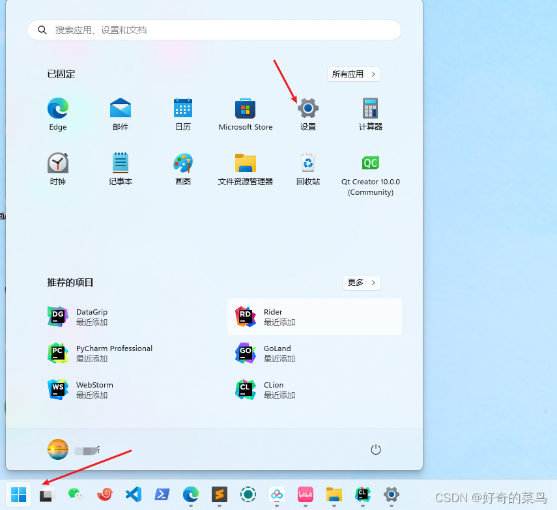Open recommended GoLand item
The height and width of the screenshot is (510, 557).
315,353
